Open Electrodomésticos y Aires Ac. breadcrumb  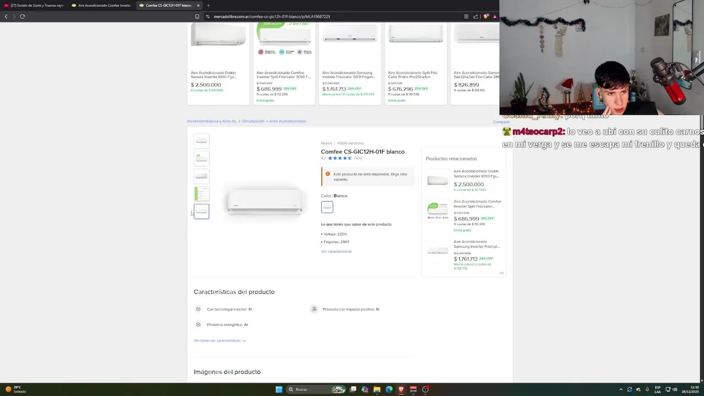tap(212, 121)
